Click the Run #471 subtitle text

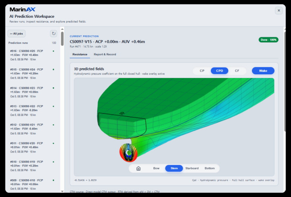[x=88, y=47]
